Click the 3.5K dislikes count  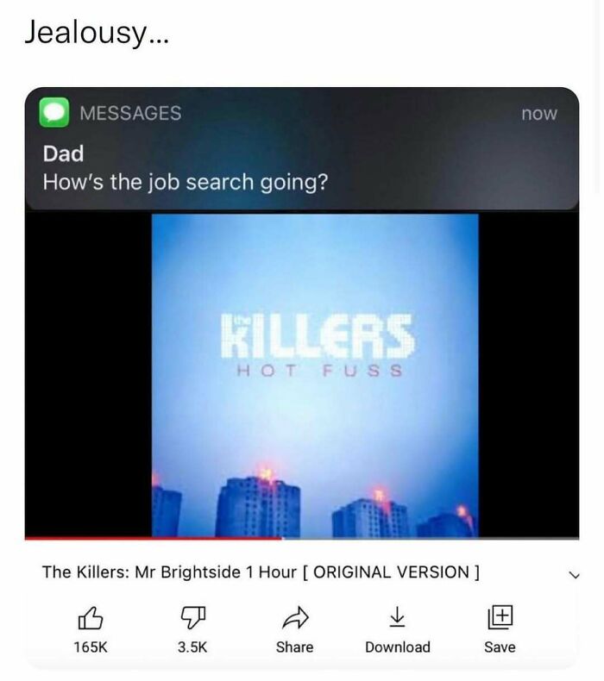coord(192,647)
